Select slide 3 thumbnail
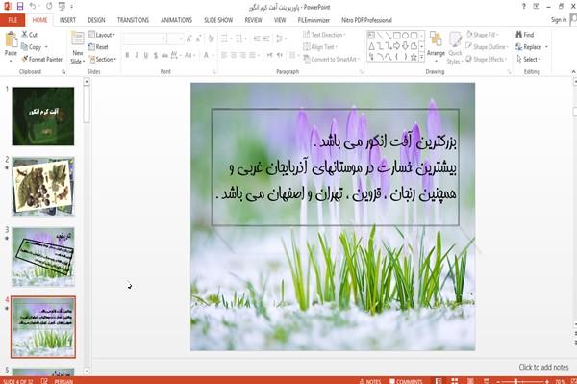The width and height of the screenshot is (577, 384). pyautogui.click(x=43, y=257)
